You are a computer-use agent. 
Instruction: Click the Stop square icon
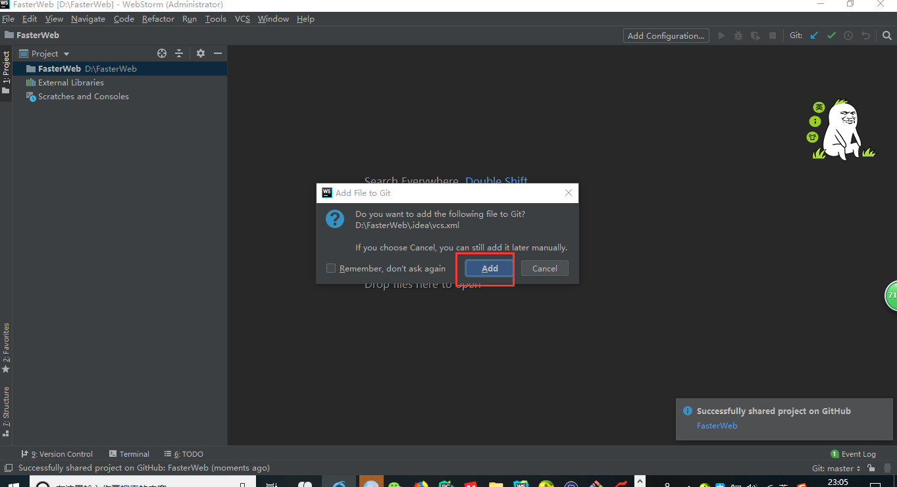coord(773,35)
